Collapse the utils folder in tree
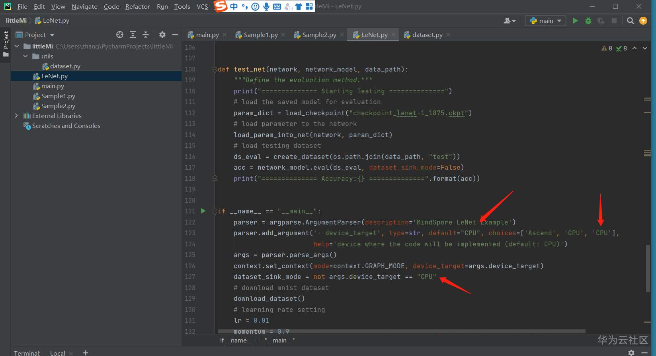 [x=25, y=56]
